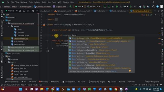Open Contact model file in tree

19,29
